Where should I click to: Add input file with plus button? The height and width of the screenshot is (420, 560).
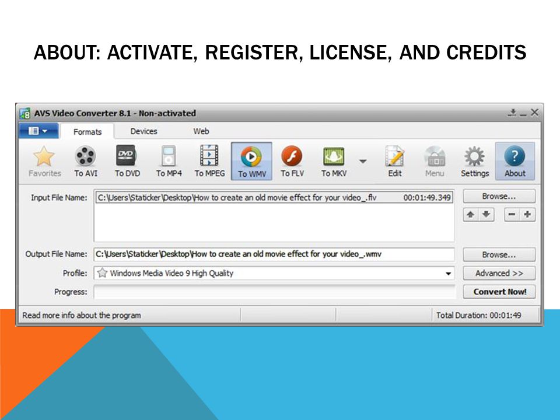point(527,215)
